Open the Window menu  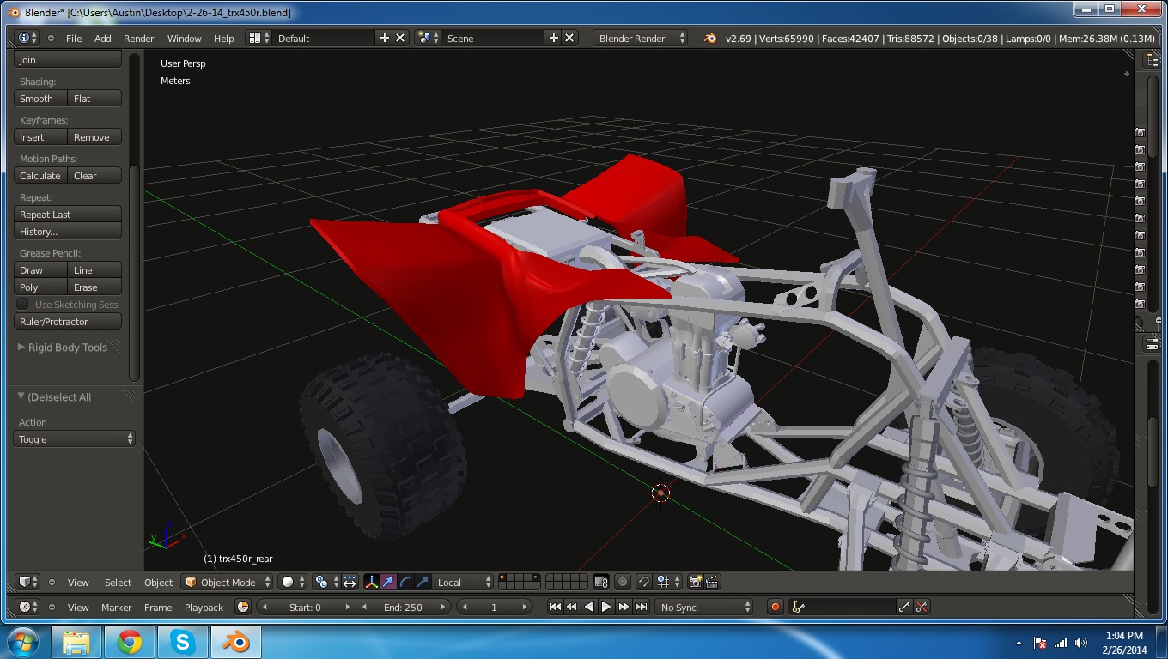(x=184, y=39)
